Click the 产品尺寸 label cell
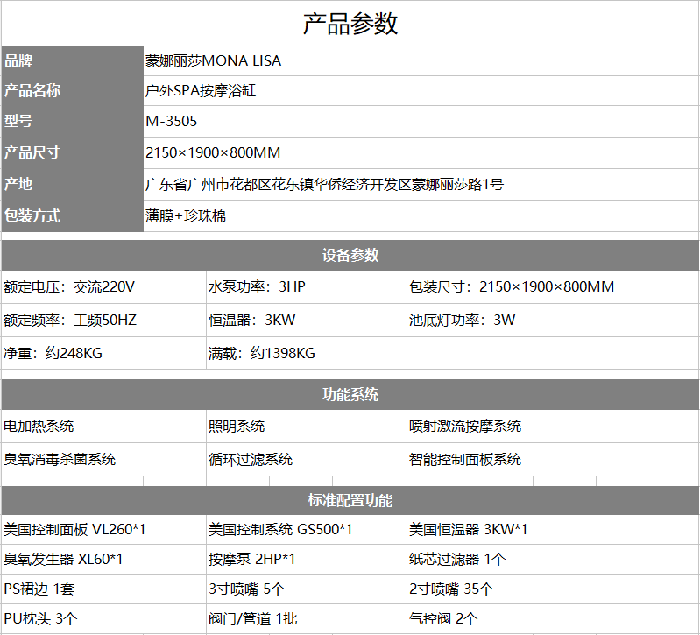Image resolution: width=700 pixels, height=635 pixels. point(72,152)
